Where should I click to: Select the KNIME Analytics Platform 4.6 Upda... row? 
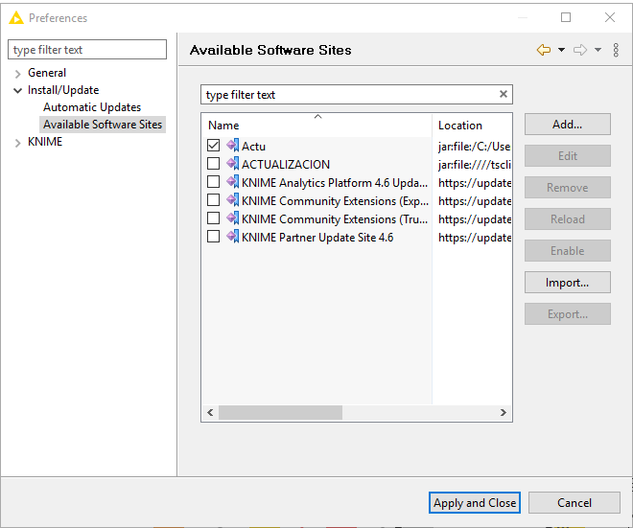[335, 183]
